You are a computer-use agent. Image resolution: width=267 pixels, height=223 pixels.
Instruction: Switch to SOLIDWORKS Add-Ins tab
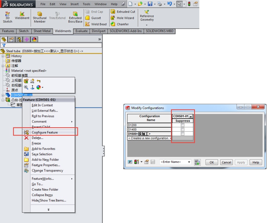pos(126,31)
